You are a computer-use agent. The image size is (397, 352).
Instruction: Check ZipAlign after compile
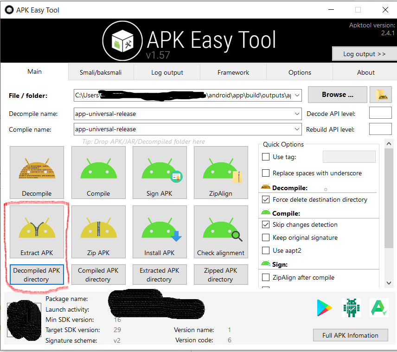266,277
